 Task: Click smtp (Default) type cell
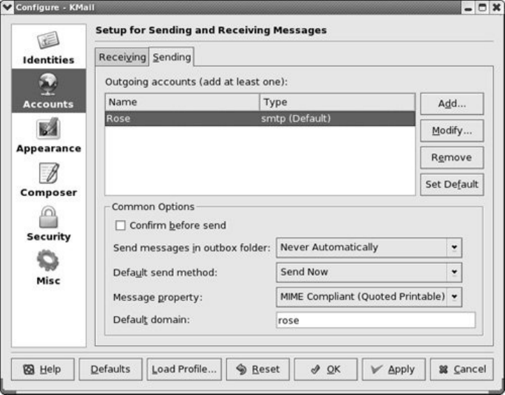296,118
